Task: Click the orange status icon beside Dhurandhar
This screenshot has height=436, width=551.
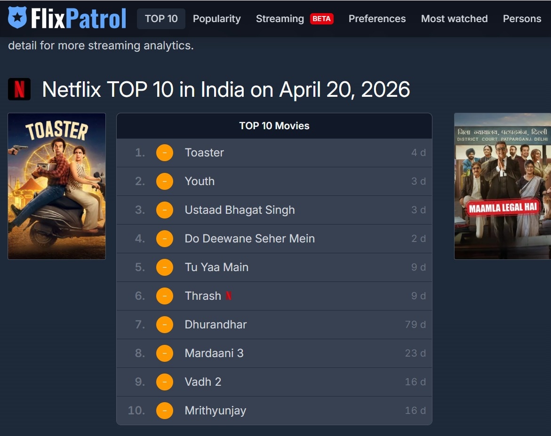Action: tap(165, 325)
